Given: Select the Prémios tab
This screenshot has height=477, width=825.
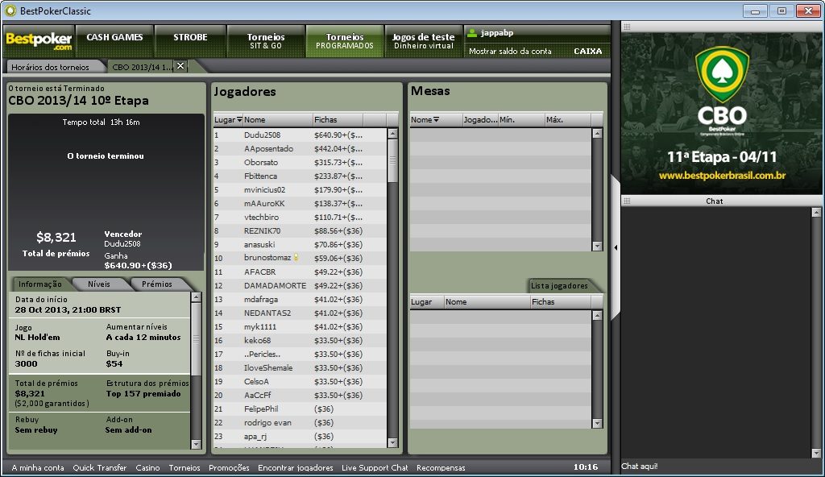Looking at the screenshot, I should (x=157, y=284).
